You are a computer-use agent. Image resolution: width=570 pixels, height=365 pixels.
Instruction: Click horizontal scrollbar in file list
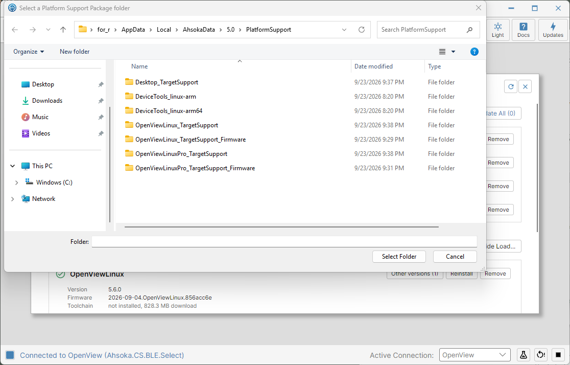pyautogui.click(x=281, y=226)
